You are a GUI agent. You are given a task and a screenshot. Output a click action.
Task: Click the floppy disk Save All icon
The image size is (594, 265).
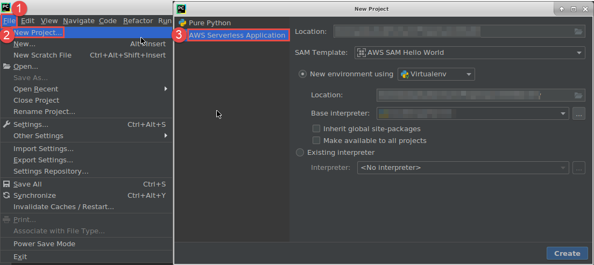point(7,184)
